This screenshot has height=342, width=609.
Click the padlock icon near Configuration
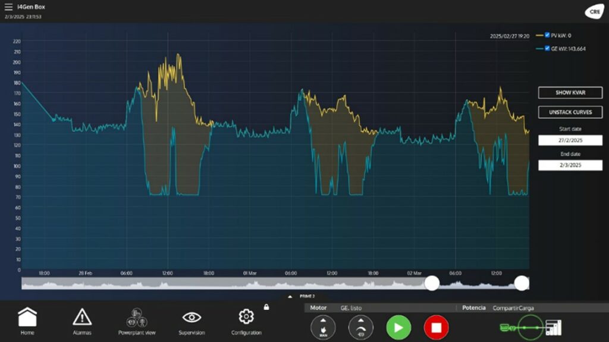(x=266, y=307)
